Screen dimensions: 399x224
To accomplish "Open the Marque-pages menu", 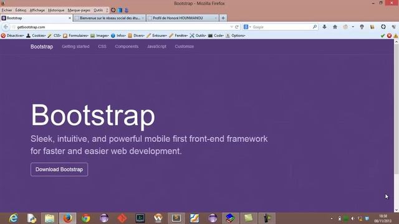I will click(x=79, y=11).
